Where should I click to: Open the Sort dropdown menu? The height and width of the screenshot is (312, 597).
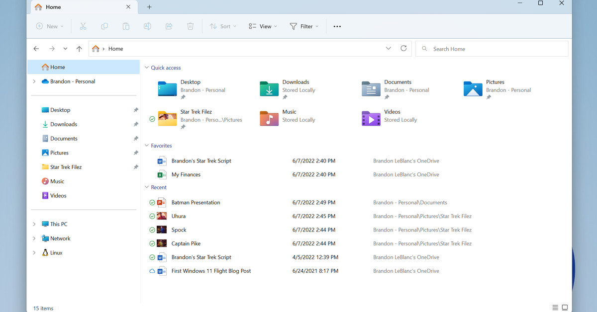pos(223,26)
